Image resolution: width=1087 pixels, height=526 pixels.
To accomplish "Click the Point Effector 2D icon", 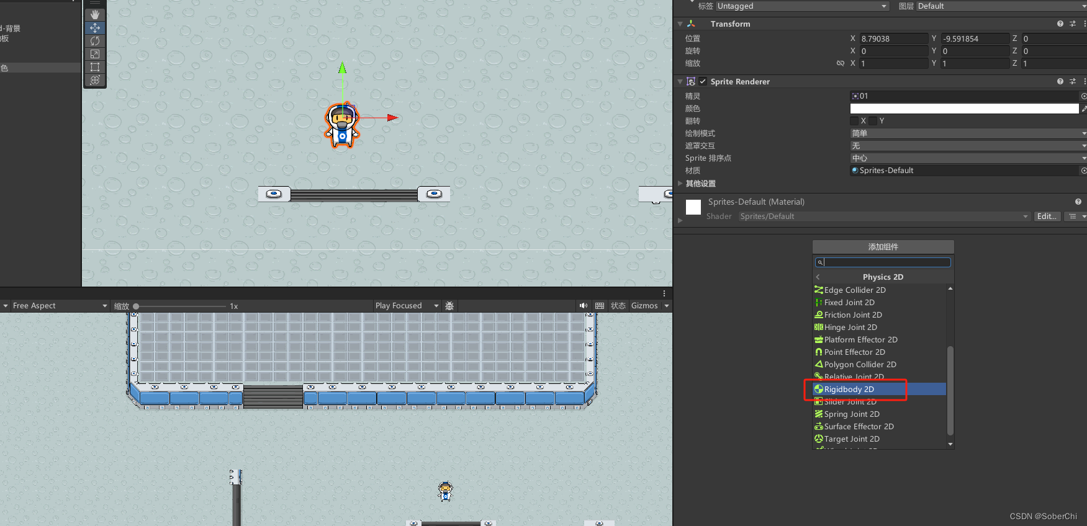I will (819, 352).
